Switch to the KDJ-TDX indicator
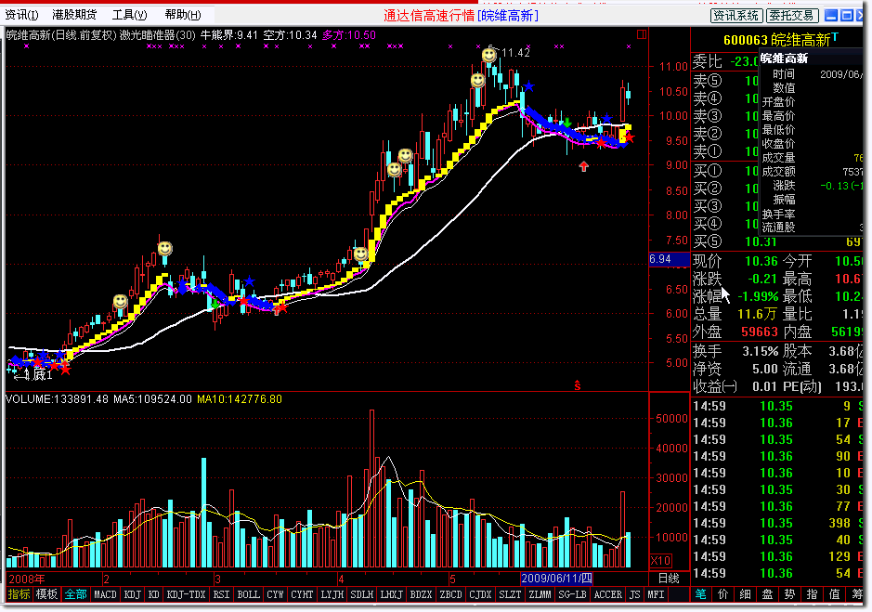This screenshot has height=612, width=872. [x=187, y=594]
